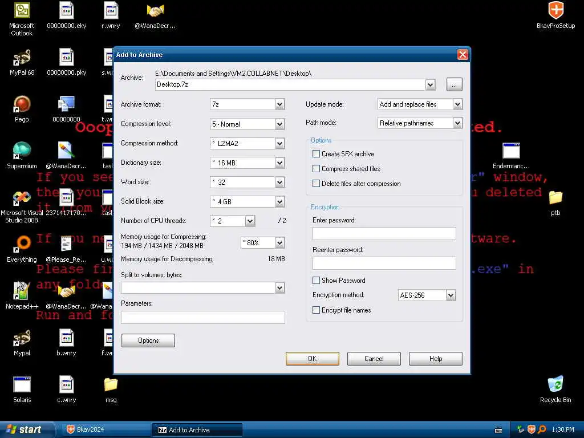Screen dimensions: 584x438
Task: Open the Path mode dropdown
Action: tap(458, 123)
